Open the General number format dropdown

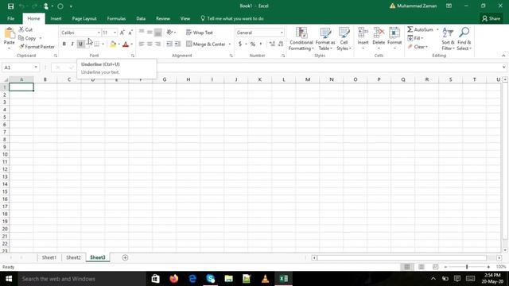pos(282,33)
